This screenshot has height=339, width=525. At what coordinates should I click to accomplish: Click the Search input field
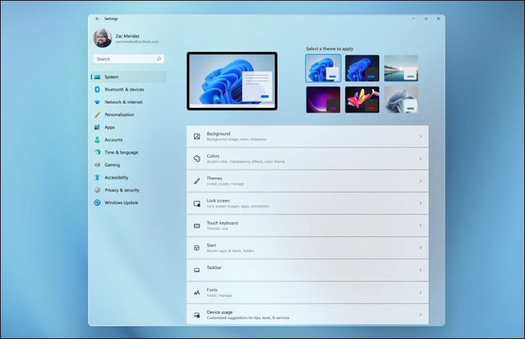pyautogui.click(x=128, y=59)
